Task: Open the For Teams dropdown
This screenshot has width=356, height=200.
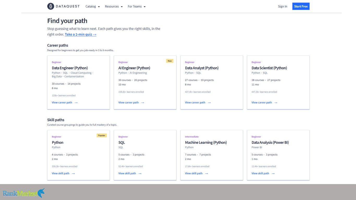Action: 137,7
